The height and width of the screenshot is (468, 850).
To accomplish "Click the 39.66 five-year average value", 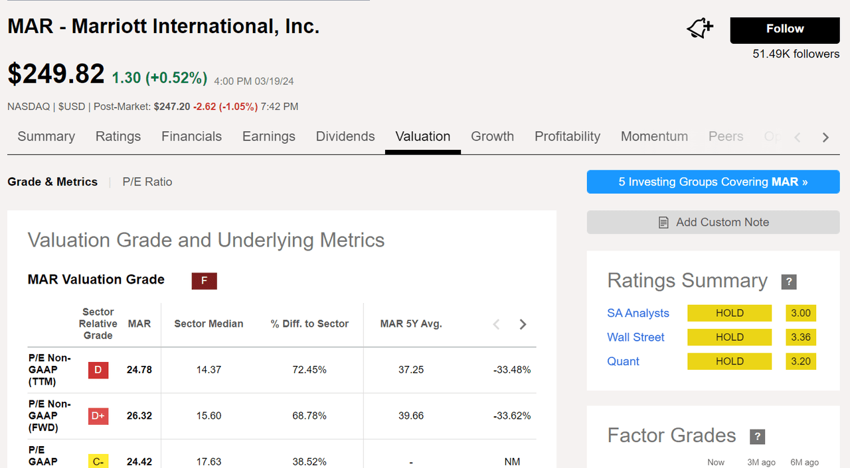I will [411, 416].
